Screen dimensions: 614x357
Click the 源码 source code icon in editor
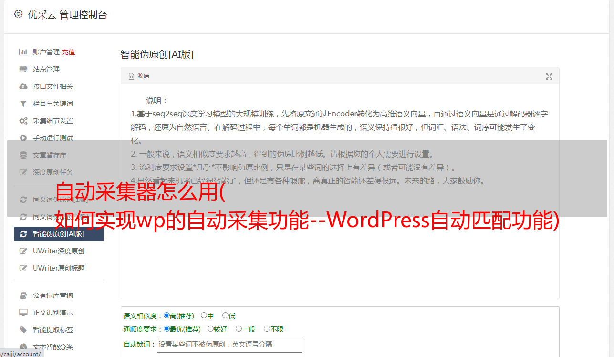tap(132, 76)
